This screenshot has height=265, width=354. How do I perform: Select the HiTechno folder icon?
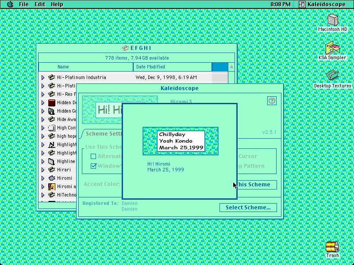(52, 195)
